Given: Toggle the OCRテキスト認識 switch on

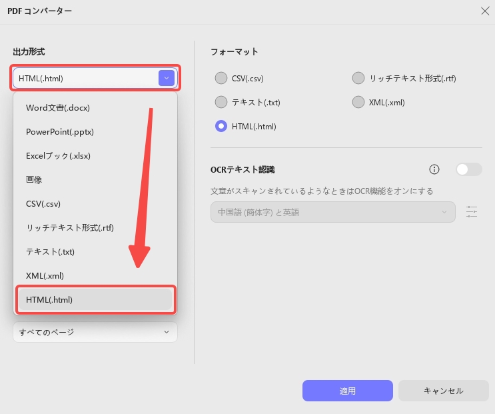Looking at the screenshot, I should [x=469, y=169].
